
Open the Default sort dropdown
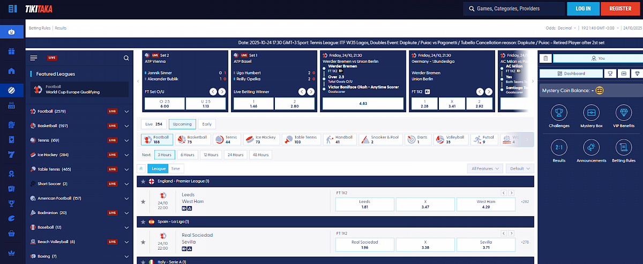[x=520, y=168]
